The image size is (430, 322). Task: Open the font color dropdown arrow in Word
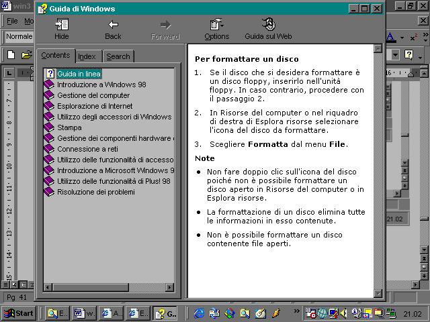[x=402, y=38]
